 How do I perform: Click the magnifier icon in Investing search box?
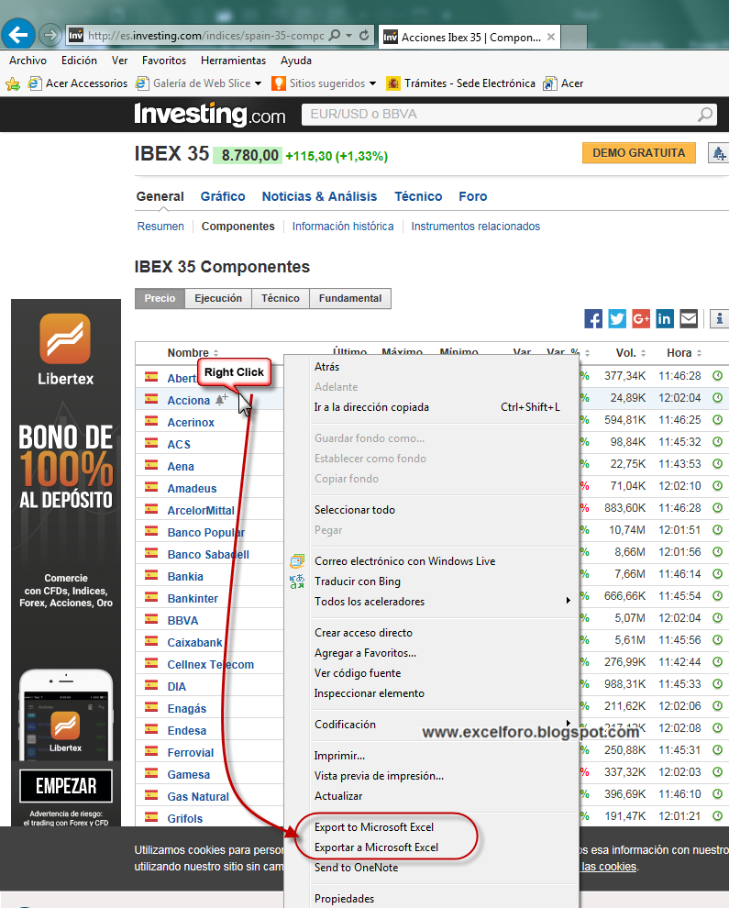coord(704,114)
